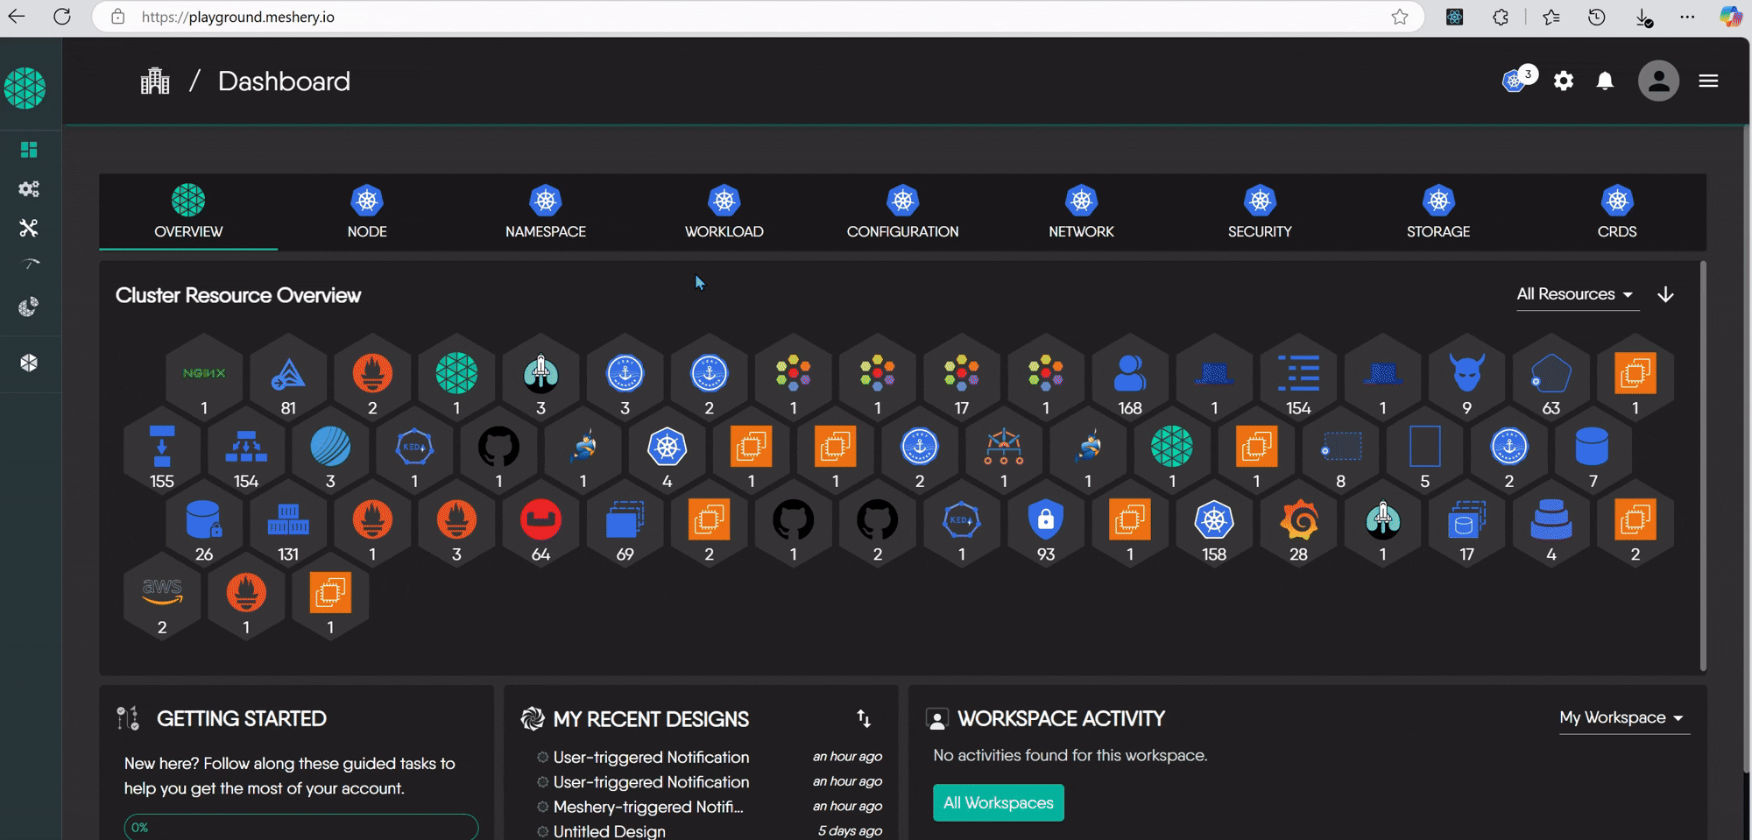Toggle sorting in My Recent Designs
This screenshot has height=840, width=1752.
864,719
